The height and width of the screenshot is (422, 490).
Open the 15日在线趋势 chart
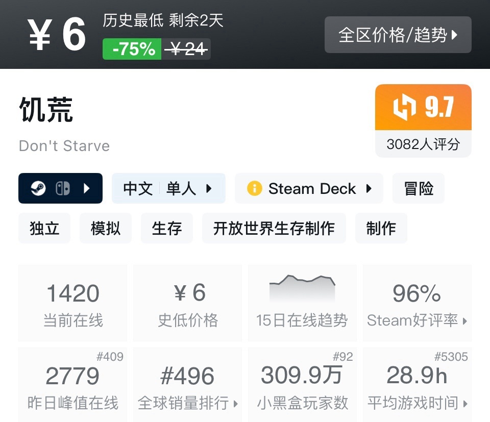coord(302,303)
